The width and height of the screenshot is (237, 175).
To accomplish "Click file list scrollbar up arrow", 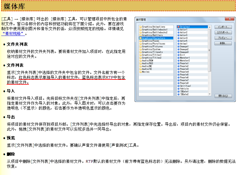I will (x=210, y=27).
